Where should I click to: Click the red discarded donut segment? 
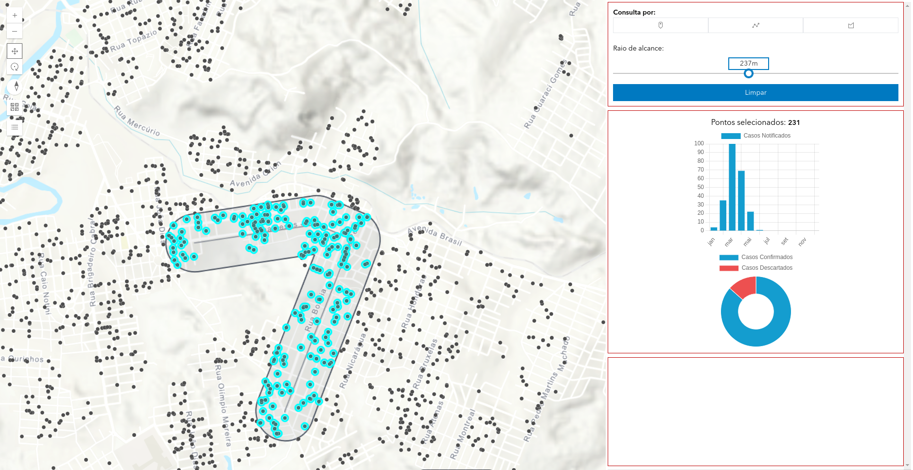coord(745,287)
